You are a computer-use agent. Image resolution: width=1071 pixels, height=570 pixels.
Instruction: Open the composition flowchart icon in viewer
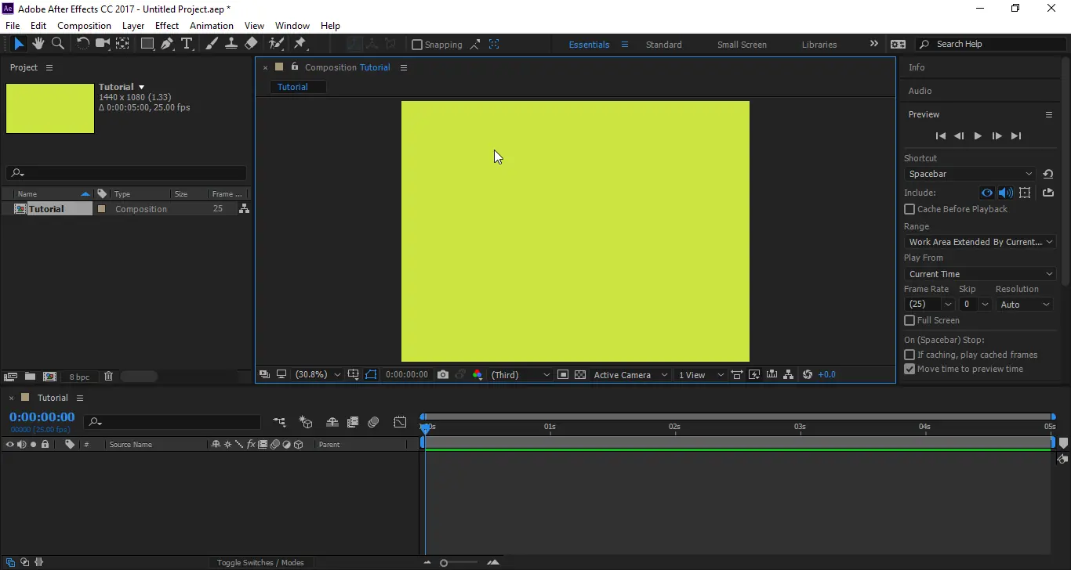pos(788,375)
